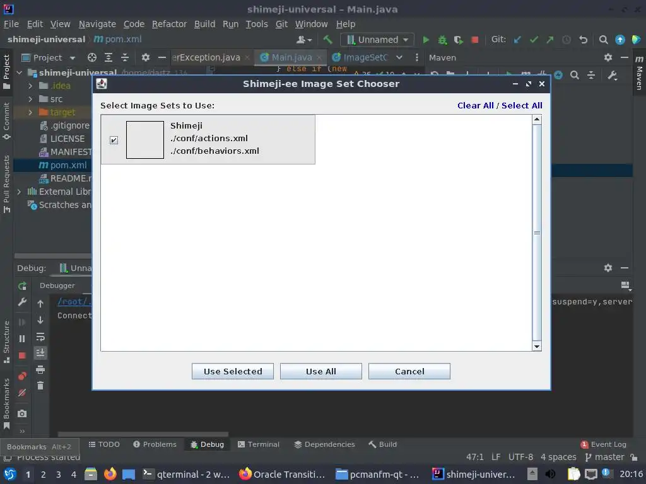
Task: Click Cancel in Image Set Chooser
Action: [409, 371]
